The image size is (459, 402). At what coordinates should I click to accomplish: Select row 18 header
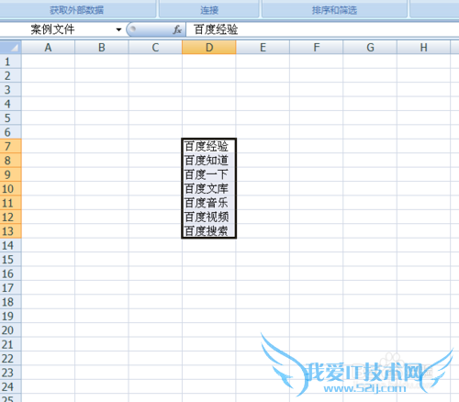pyautogui.click(x=11, y=302)
